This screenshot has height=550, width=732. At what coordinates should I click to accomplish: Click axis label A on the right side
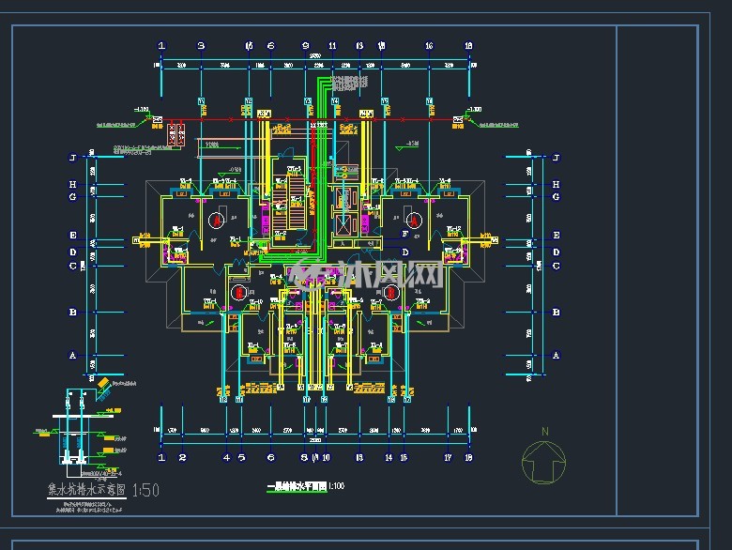pyautogui.click(x=556, y=356)
